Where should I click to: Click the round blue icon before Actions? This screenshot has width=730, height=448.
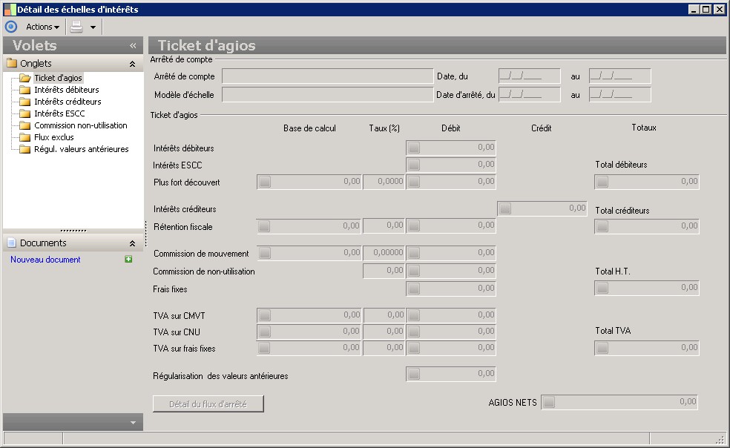click(11, 27)
